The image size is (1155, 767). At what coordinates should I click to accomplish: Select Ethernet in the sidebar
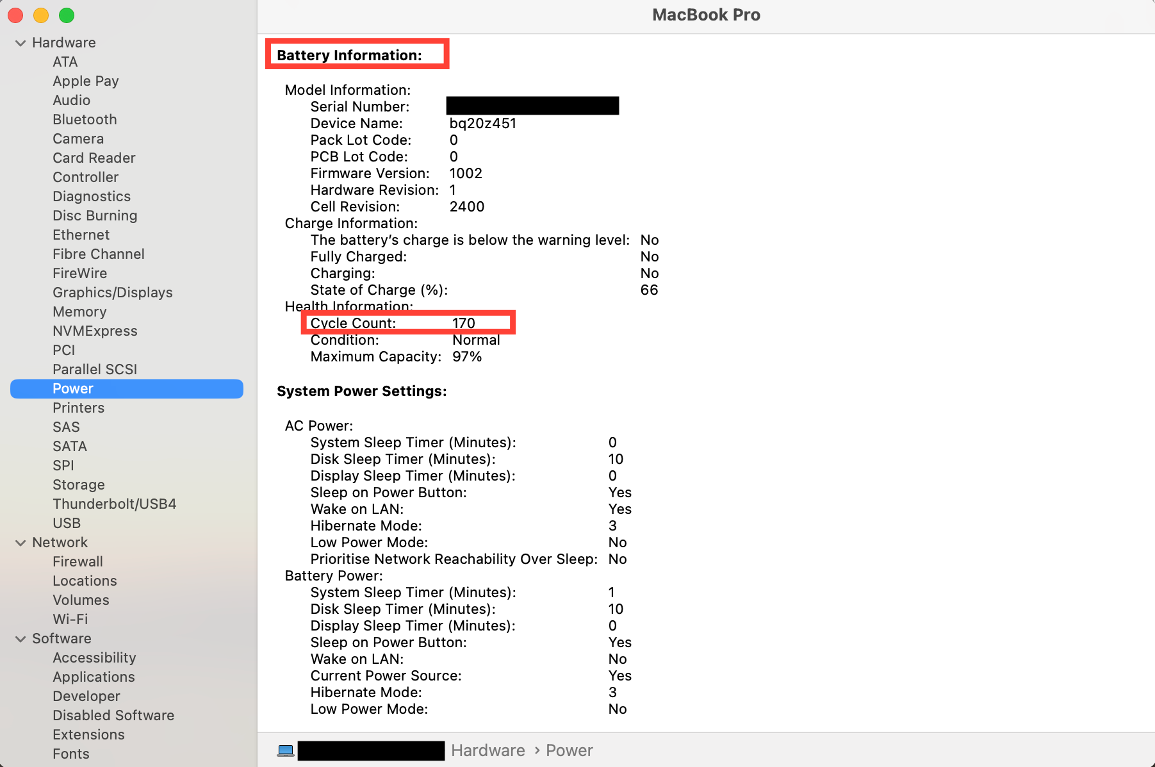[81, 235]
